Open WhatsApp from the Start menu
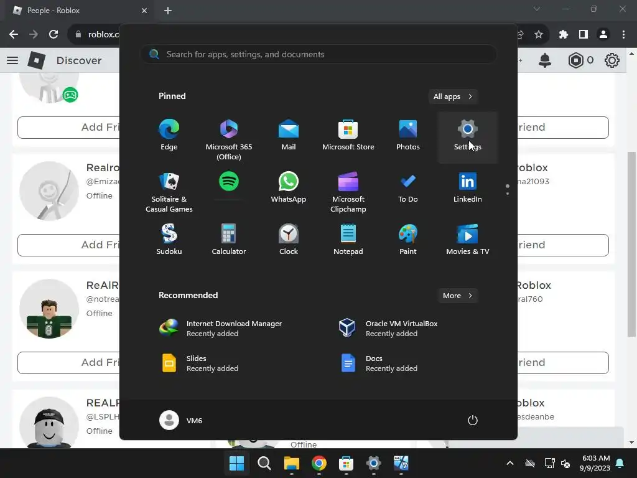 [289, 189]
